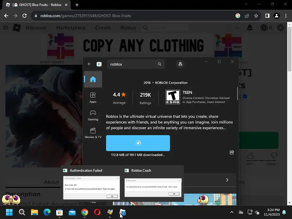Click the 4.4 Average rating
The image size is (292, 219).
(119, 98)
